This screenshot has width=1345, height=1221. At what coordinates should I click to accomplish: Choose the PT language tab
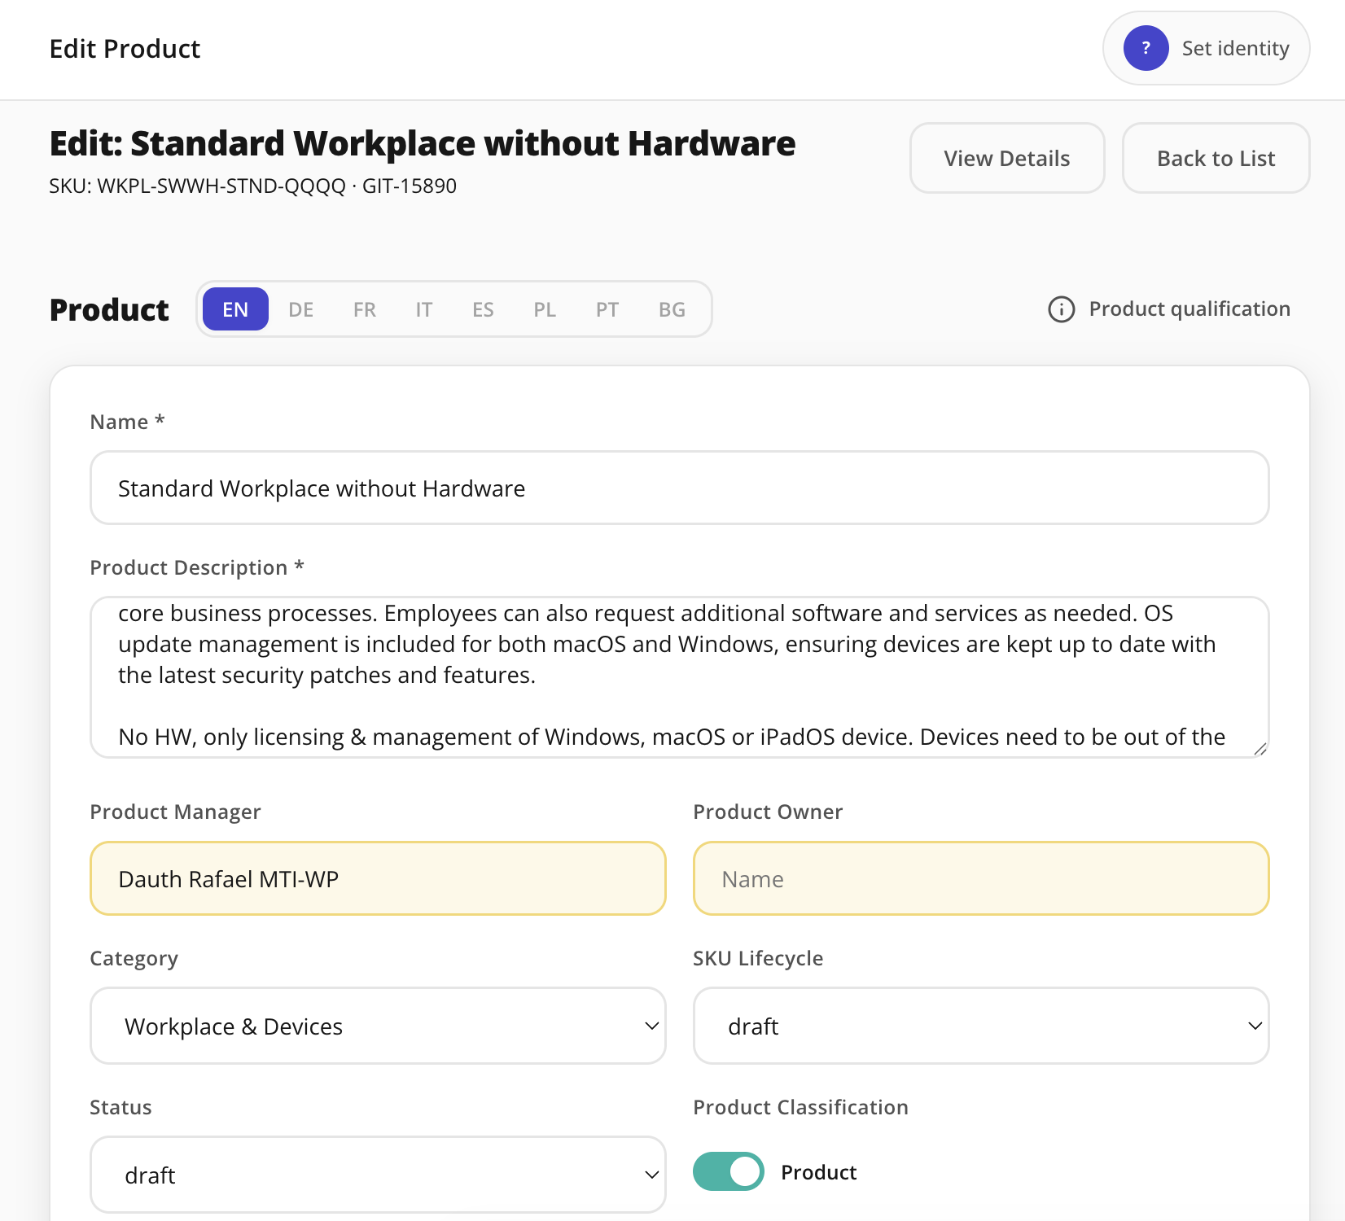607,309
